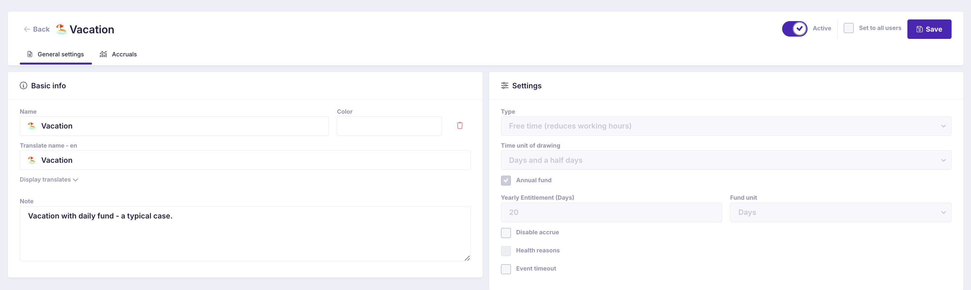Click the Basic info information icon

click(23, 86)
